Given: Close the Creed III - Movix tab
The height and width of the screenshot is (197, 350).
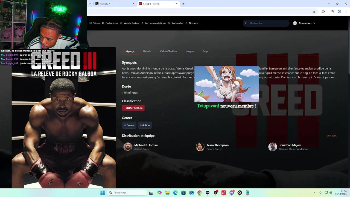Looking at the screenshot, I should 177,4.
